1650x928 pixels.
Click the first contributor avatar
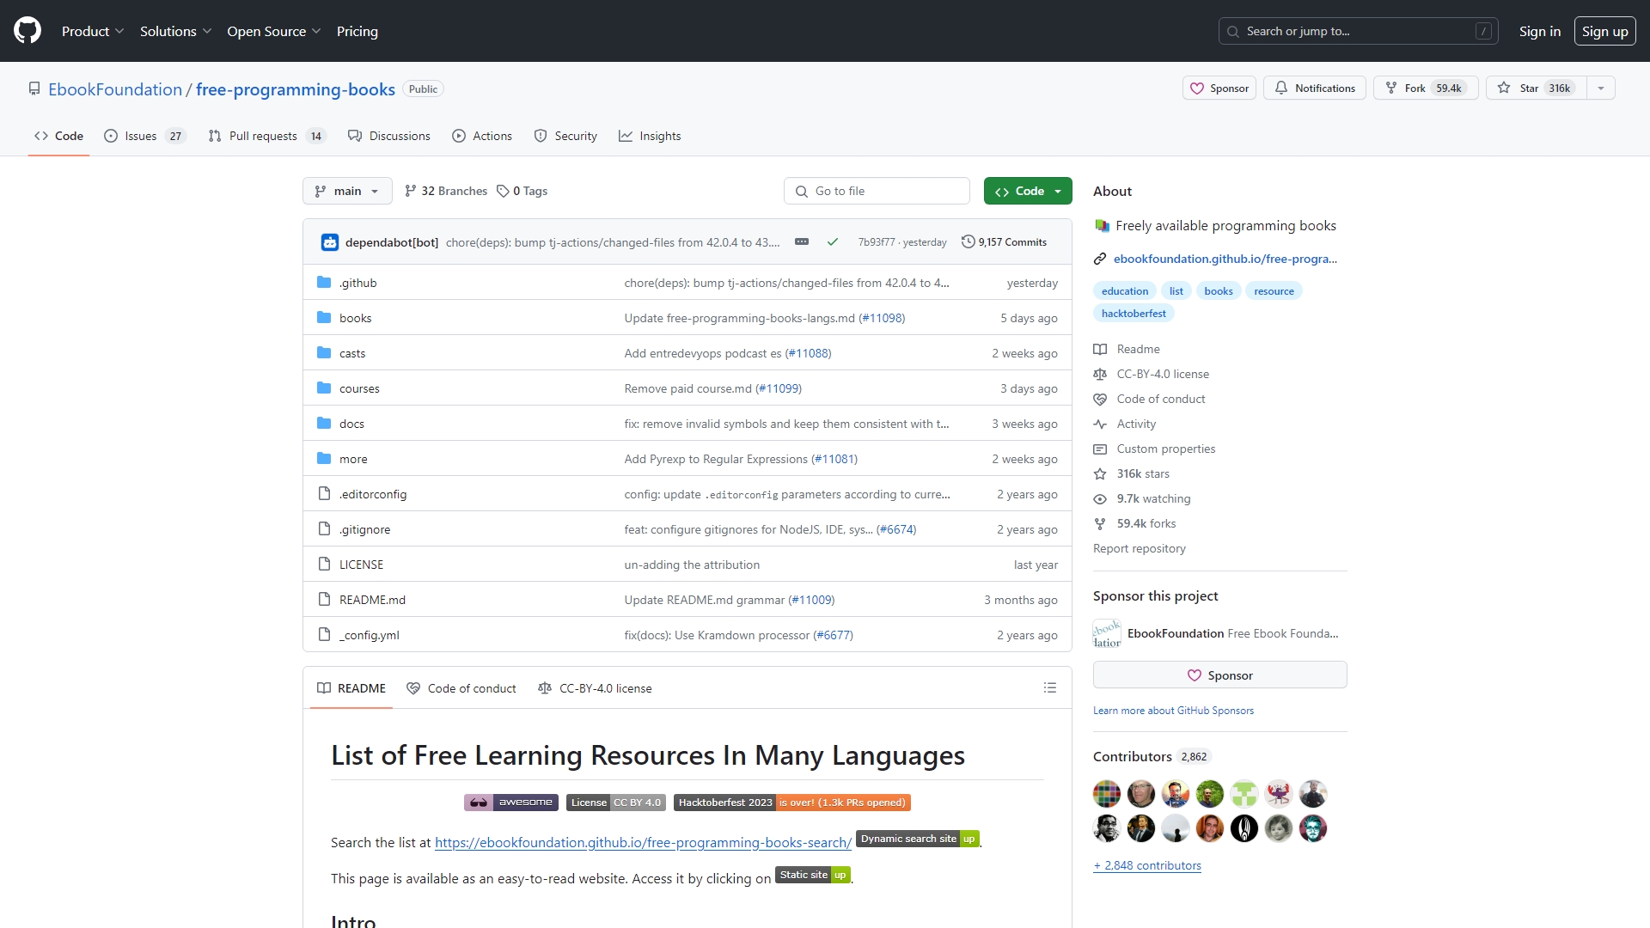(1107, 793)
